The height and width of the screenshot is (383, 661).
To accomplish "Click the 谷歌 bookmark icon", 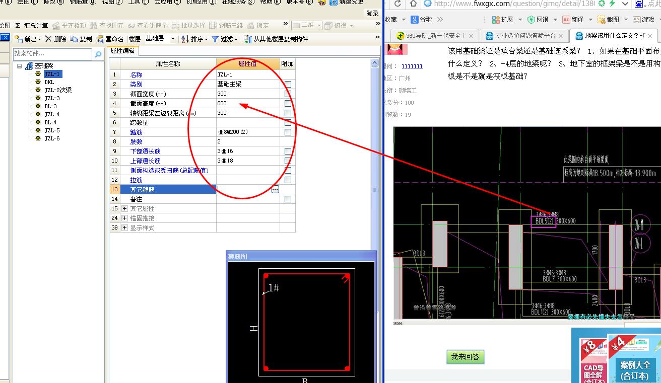I will [415, 19].
